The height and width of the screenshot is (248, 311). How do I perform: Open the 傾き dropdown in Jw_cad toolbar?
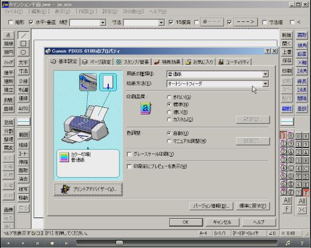103,23
